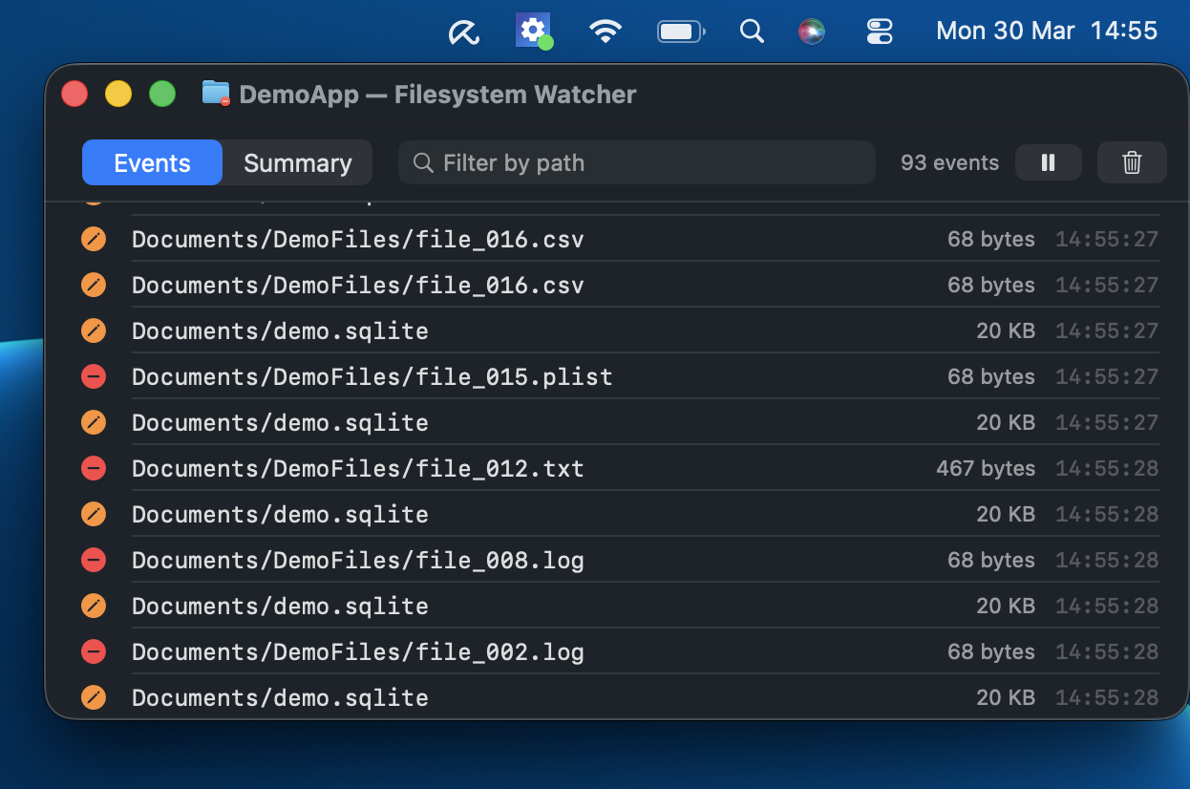1190x789 pixels.
Task: Click the modify badge beside demo.sqlite
Action: click(93, 331)
